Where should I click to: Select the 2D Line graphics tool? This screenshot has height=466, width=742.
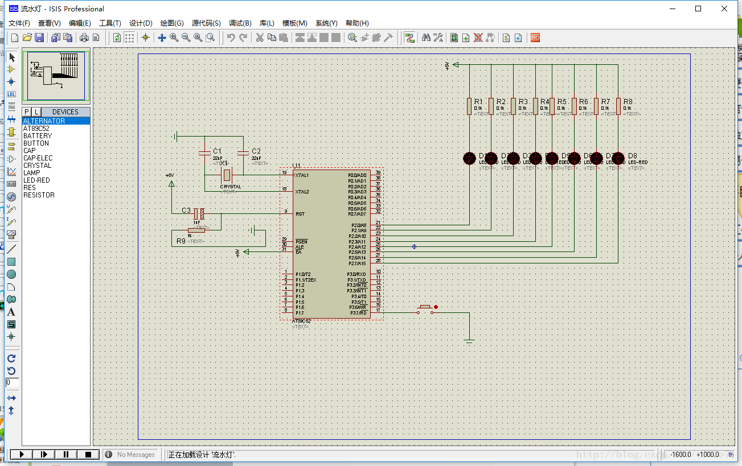coord(11,249)
